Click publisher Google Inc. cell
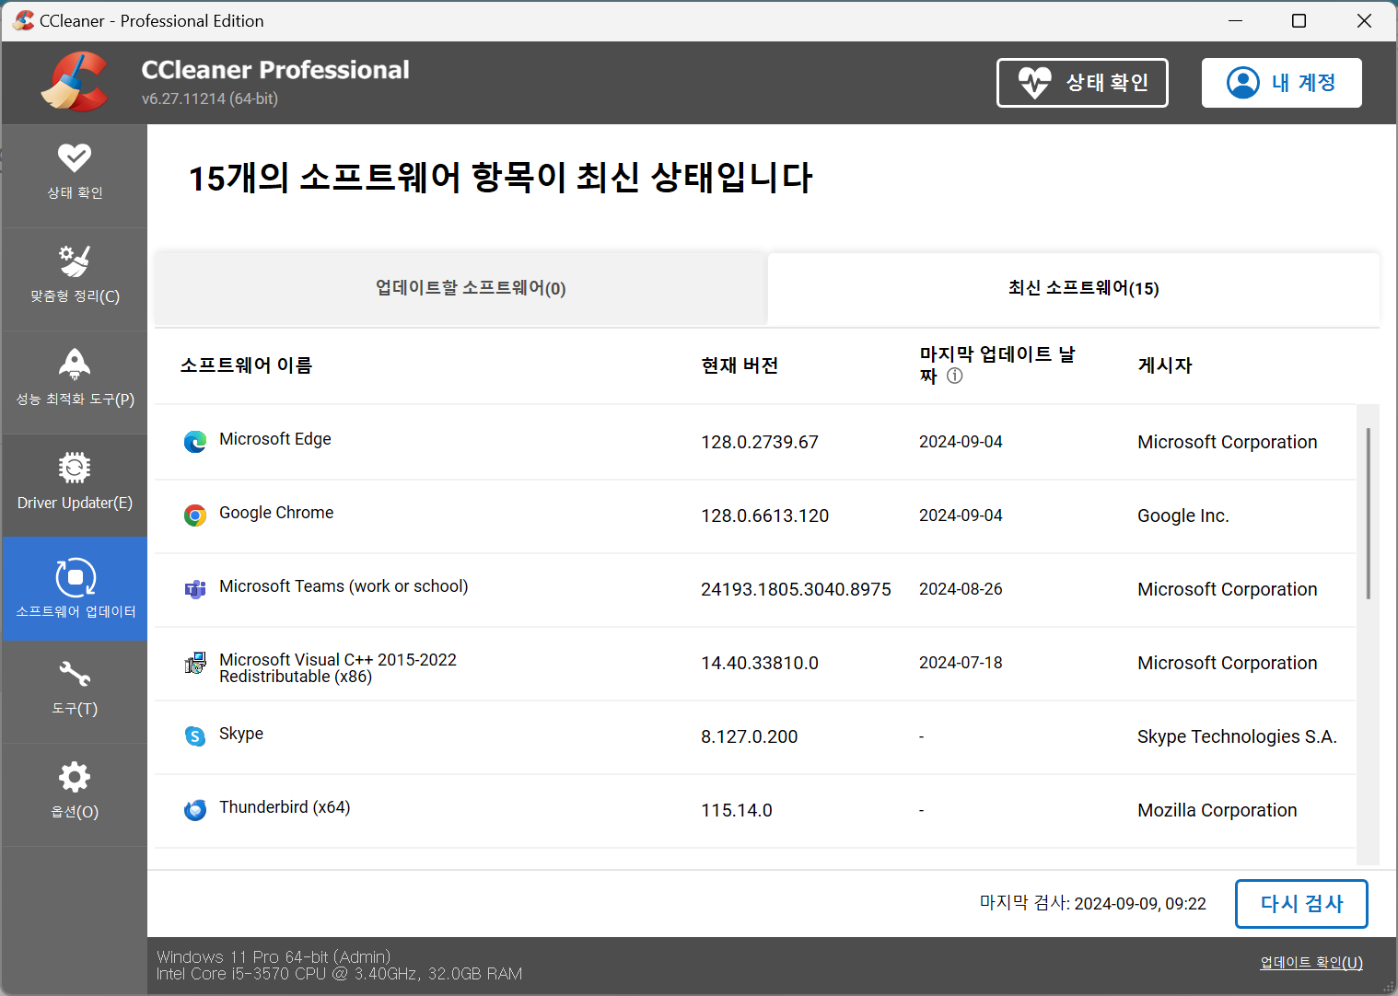Screen dimensions: 1398x996 tap(1183, 515)
